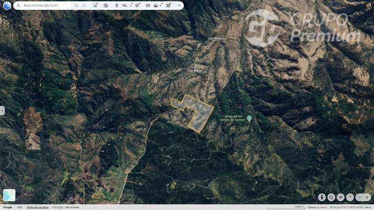374x210 pixels.
Task: Click the 1,000 m scale bar
Action: 286,207
